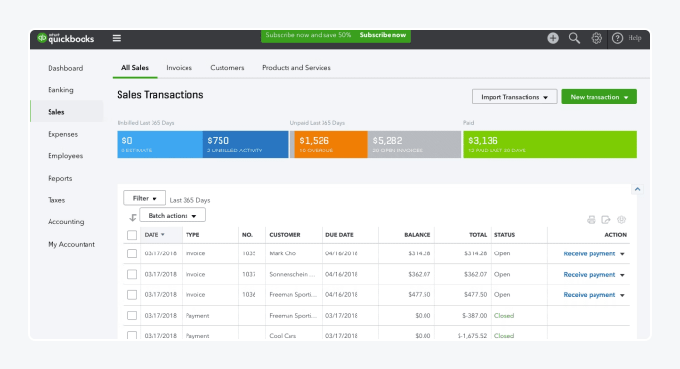
Task: Open the Filter dropdown
Action: 145,198
